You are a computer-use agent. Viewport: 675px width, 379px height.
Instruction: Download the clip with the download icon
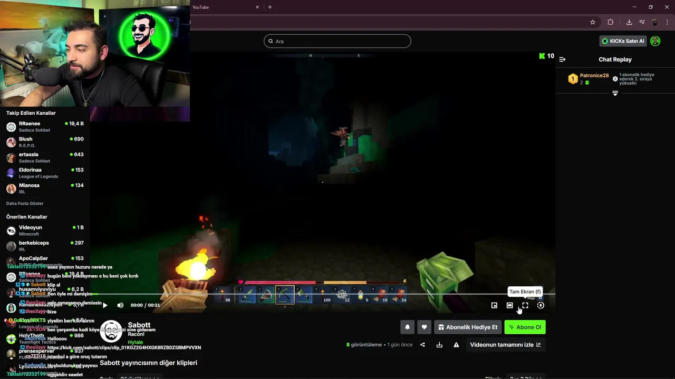point(439,345)
